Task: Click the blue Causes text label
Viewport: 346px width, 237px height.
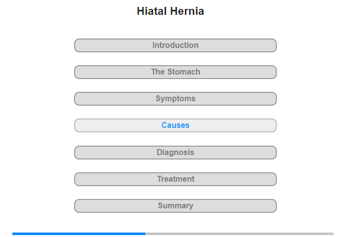Action: (175, 125)
